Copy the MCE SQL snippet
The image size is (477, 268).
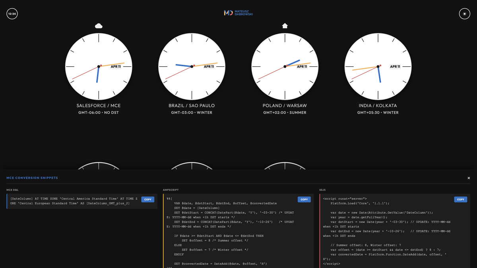(147, 200)
